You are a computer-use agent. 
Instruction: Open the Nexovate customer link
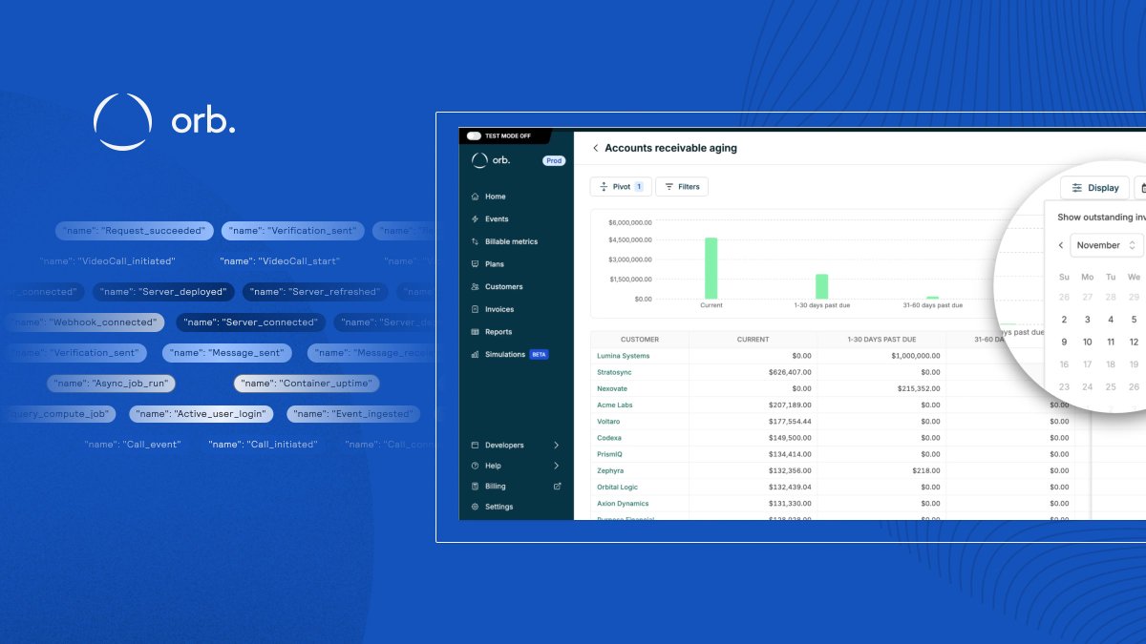coord(613,388)
